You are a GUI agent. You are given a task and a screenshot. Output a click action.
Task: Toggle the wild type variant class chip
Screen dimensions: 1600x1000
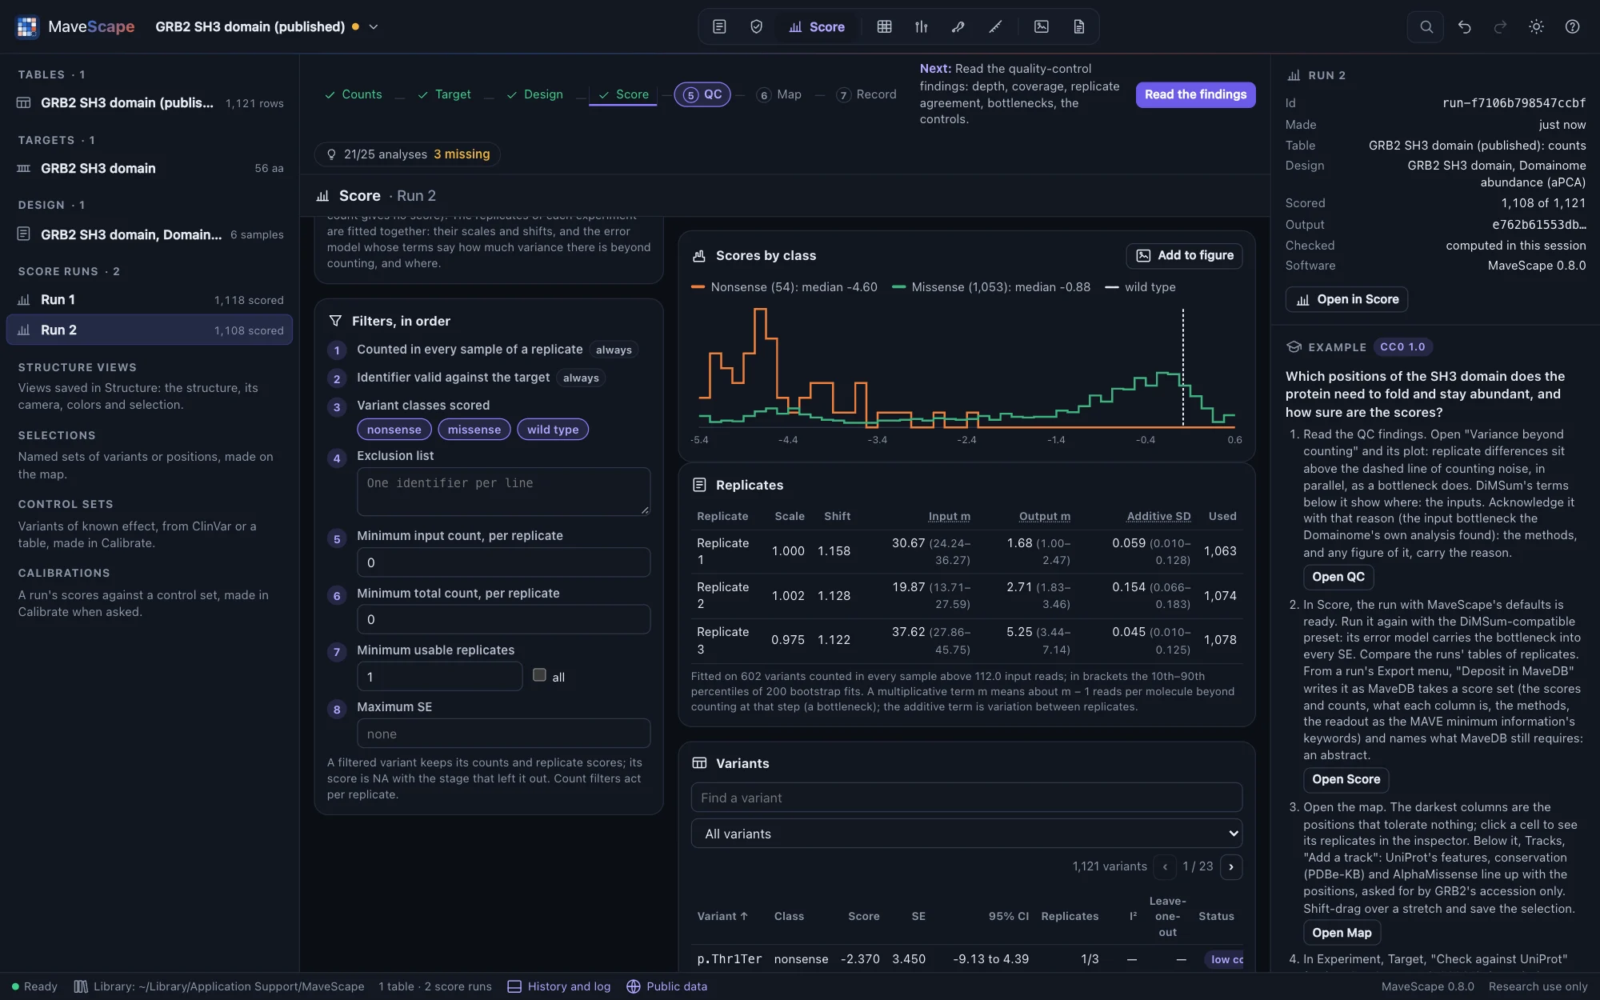(553, 430)
